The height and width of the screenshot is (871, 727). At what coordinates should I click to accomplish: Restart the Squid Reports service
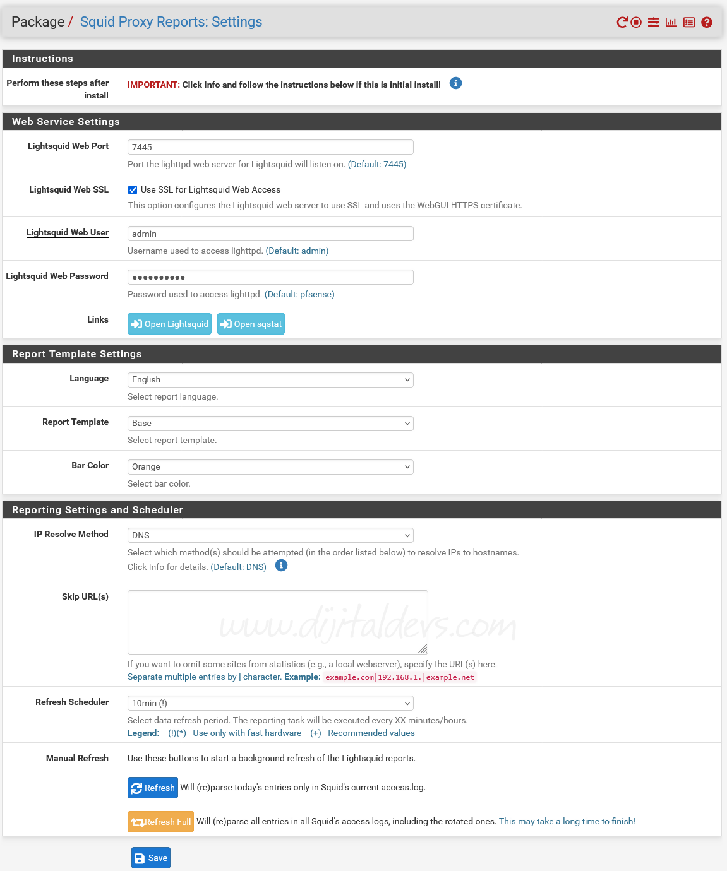[622, 22]
